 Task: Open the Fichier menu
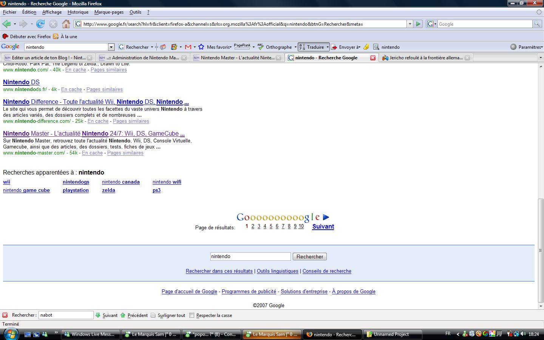(9, 12)
